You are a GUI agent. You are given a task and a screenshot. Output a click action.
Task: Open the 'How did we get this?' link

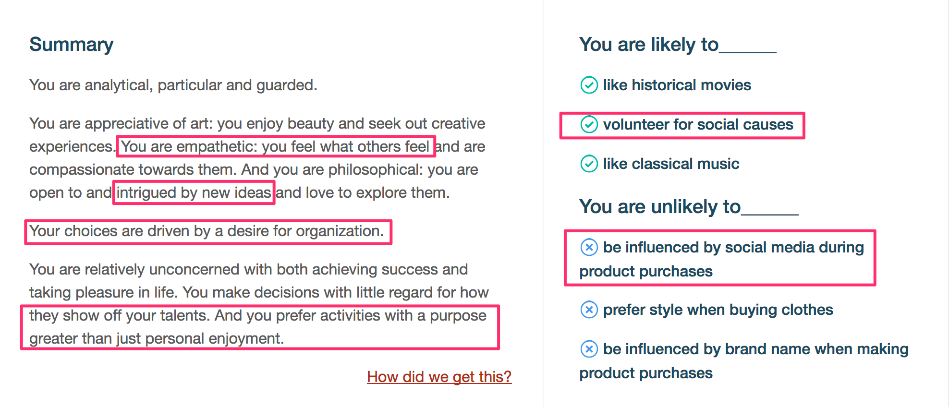[439, 377]
